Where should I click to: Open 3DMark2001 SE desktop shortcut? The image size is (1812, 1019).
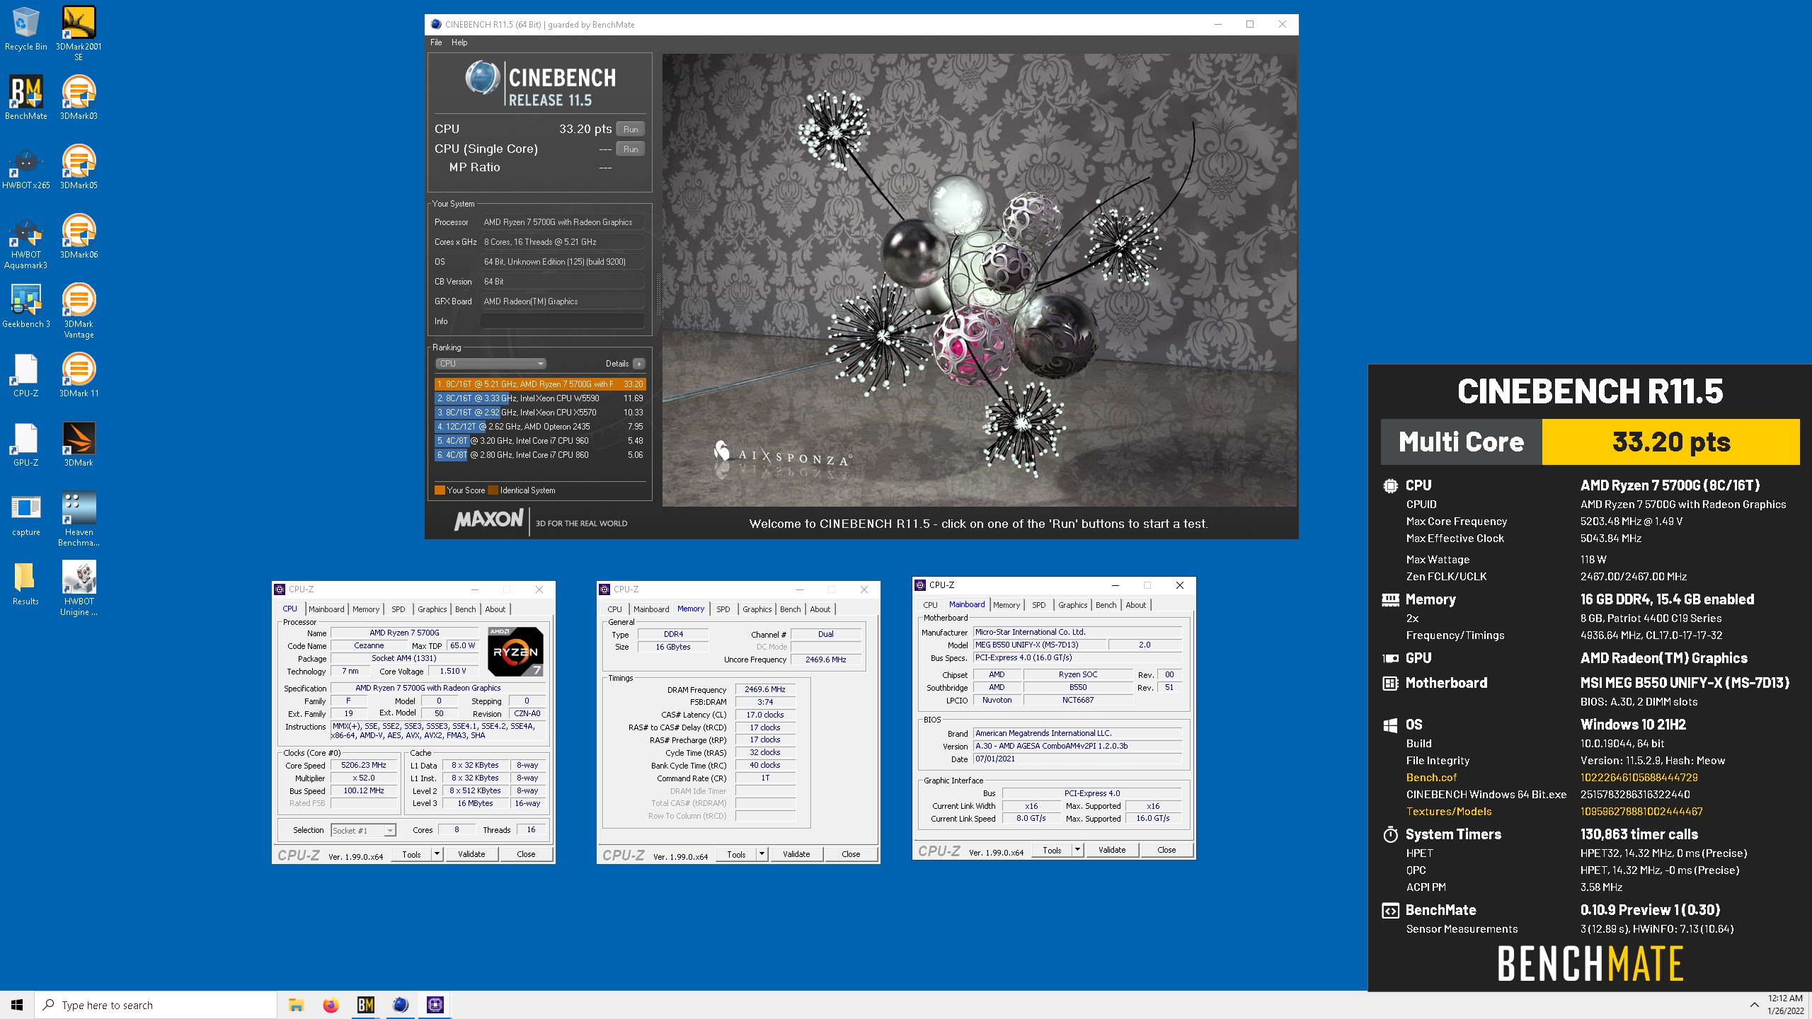tap(79, 33)
